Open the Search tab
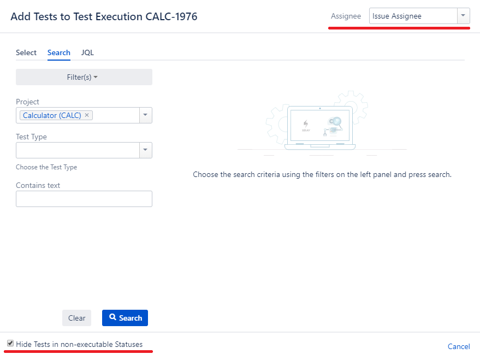 pyautogui.click(x=59, y=52)
